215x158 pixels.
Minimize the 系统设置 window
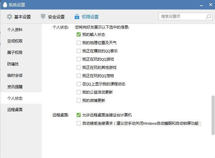(201, 5)
